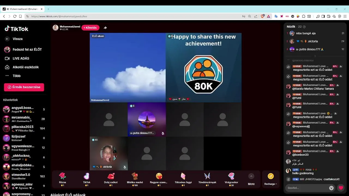
Task: Open followed account ahalaljobbke...
Action: point(24,167)
